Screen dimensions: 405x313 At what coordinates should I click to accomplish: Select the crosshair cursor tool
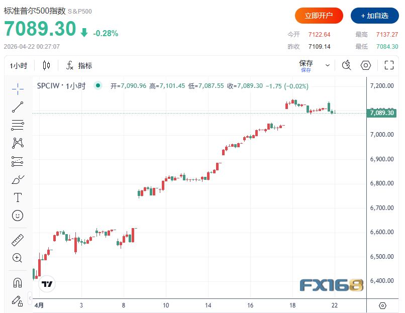pos(18,89)
